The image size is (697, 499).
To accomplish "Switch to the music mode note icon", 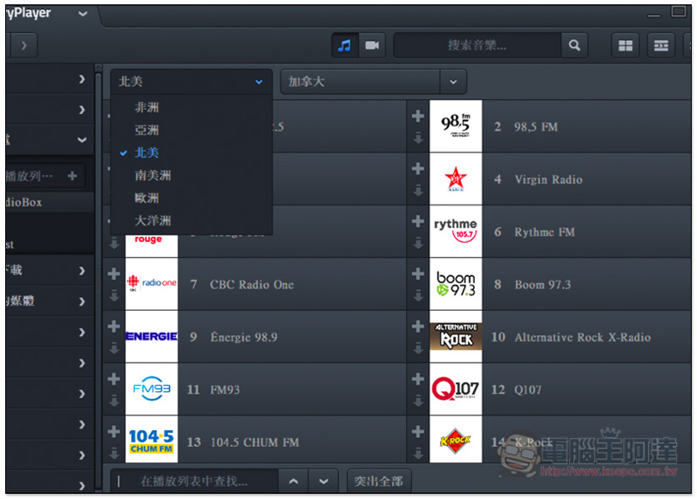I will (345, 45).
